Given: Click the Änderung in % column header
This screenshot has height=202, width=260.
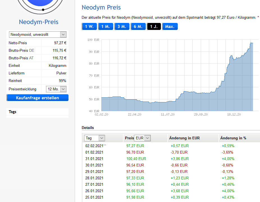Looking at the screenshot, I should coord(233,138).
